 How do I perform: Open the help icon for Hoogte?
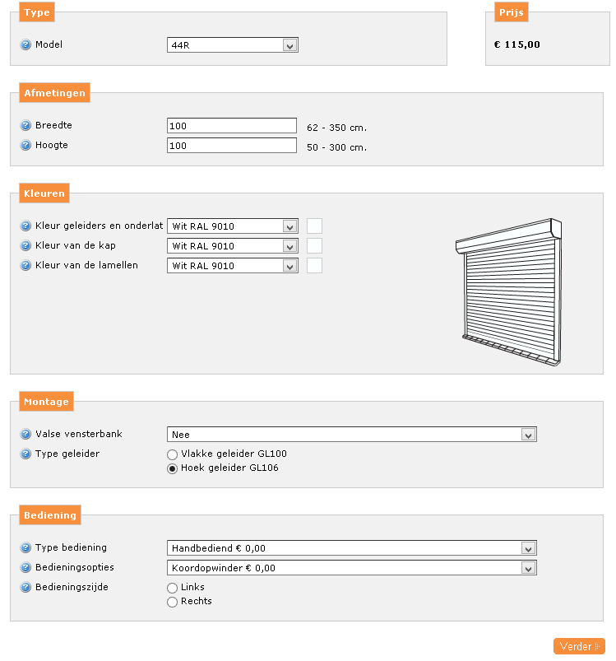pyautogui.click(x=25, y=146)
